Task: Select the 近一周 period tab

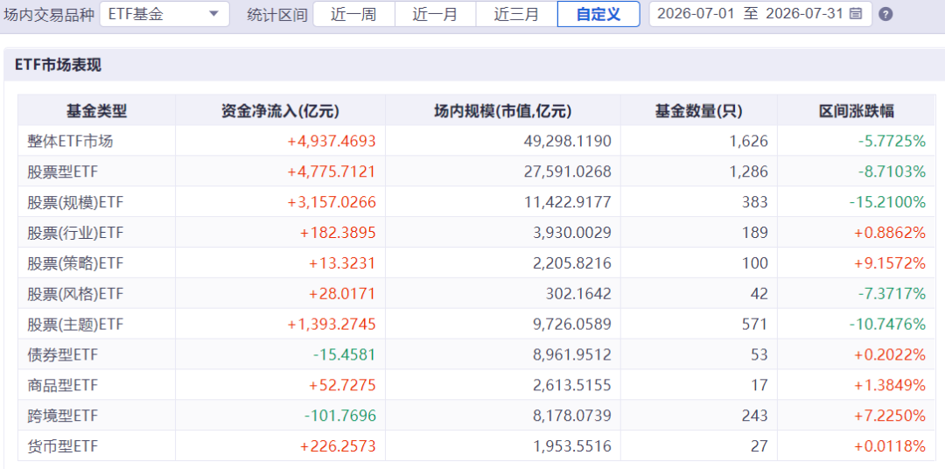Action: click(x=353, y=14)
